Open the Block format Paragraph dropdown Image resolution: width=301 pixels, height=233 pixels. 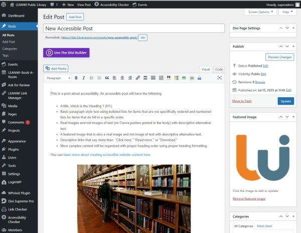click(x=58, y=78)
